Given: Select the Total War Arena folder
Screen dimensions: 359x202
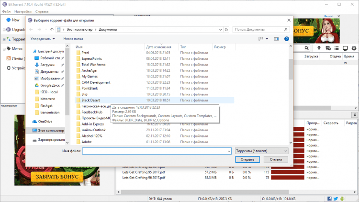Looking at the screenshot, I should (93, 64).
